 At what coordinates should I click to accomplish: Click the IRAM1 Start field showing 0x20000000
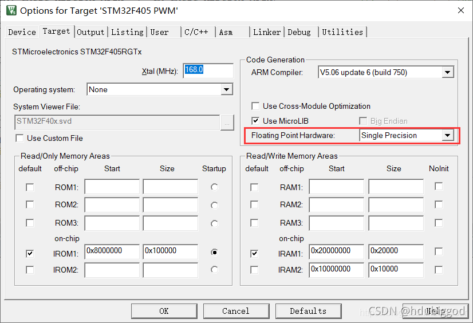[x=336, y=251]
